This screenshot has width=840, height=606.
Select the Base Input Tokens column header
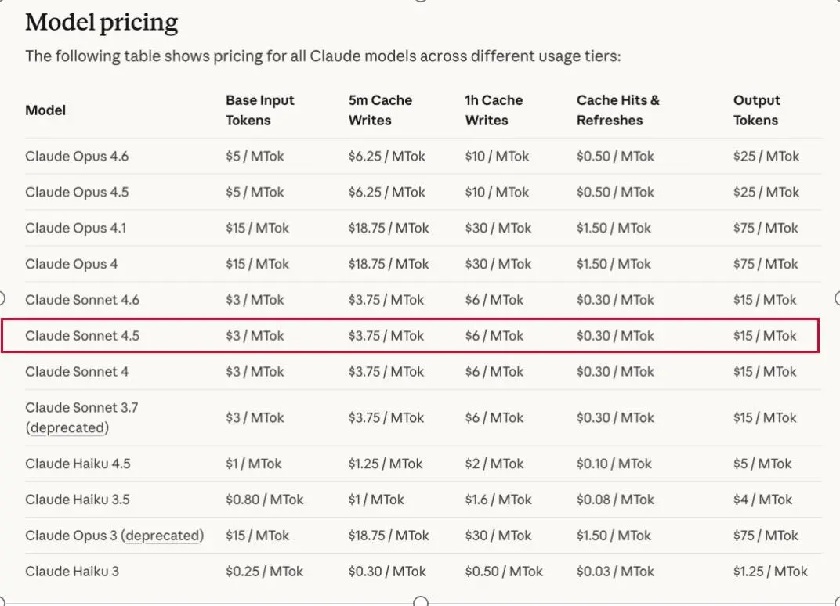point(260,110)
